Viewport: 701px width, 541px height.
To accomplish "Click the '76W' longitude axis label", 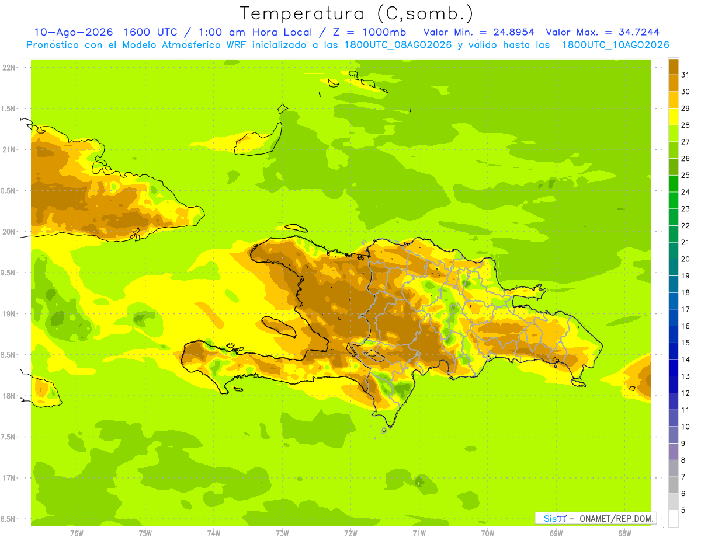I will (77, 533).
